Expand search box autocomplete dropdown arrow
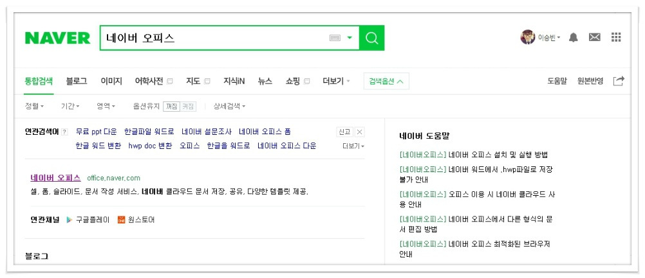The height and width of the screenshot is (278, 645). tap(350, 38)
